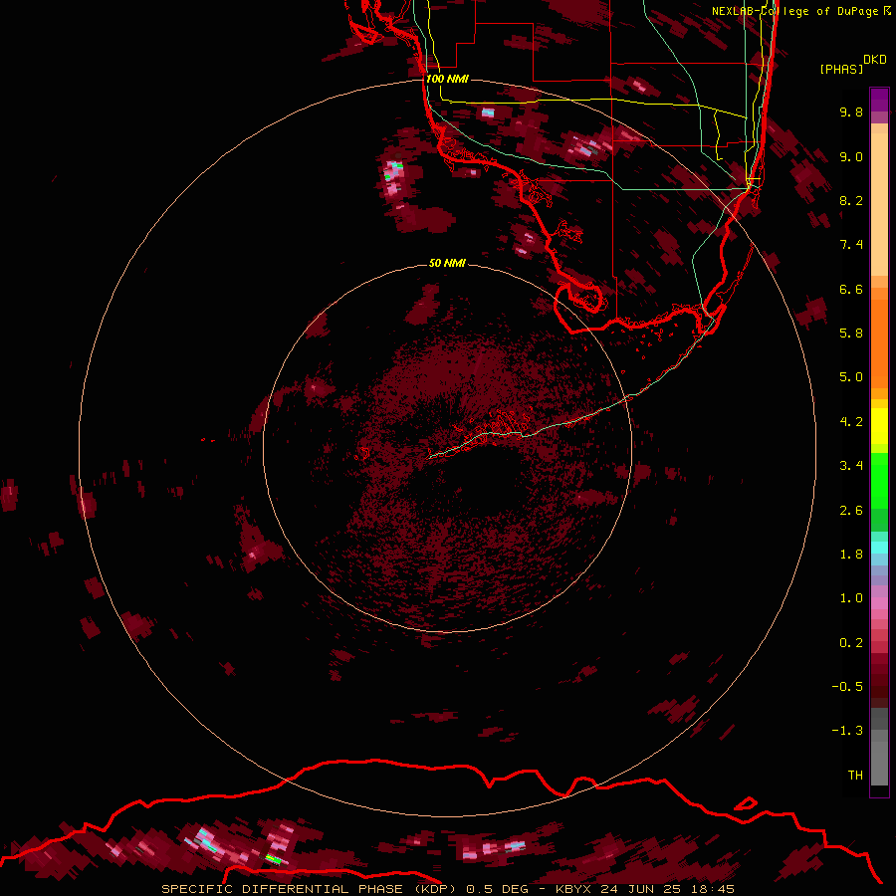Select the 9.8 scale value
Screen dimensions: 896x896
tap(851, 112)
